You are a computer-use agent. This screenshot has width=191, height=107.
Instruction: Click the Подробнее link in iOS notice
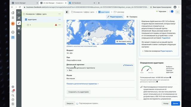(166, 38)
